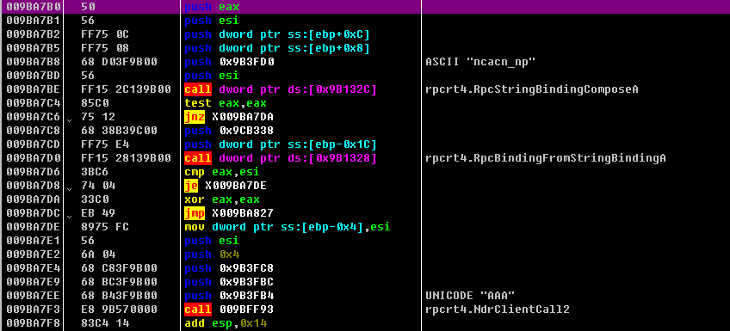This screenshot has height=331, width=730.
Task: Click address 009BA7C6
Action: 33,117
